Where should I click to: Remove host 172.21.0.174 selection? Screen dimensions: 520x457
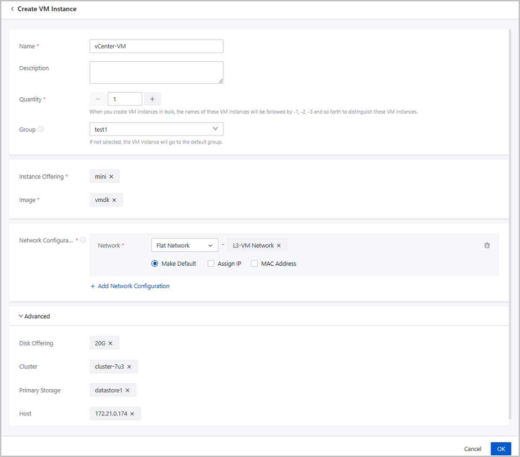click(x=133, y=413)
